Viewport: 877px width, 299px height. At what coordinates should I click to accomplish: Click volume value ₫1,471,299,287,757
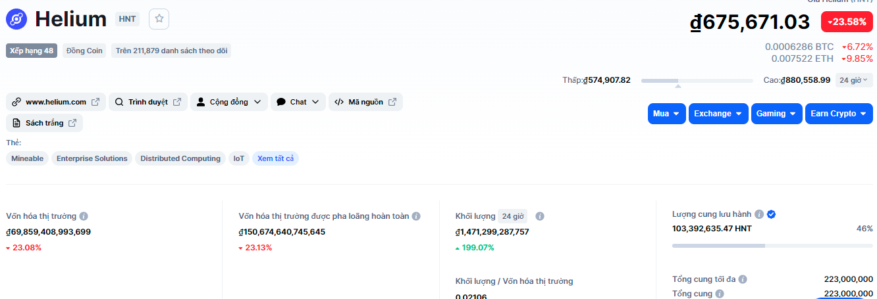(x=492, y=232)
